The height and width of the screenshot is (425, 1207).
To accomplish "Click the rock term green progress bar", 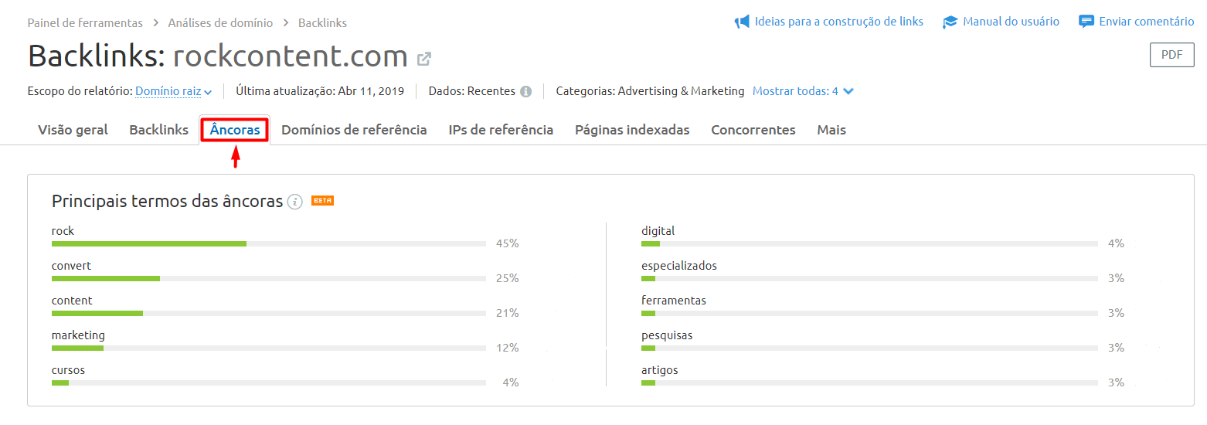I will 149,243.
